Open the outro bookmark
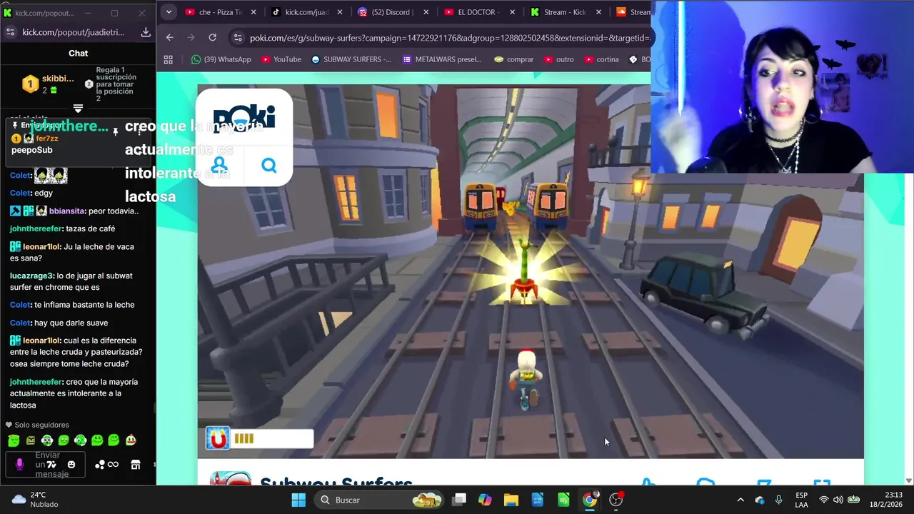This screenshot has width=914, height=514. 559,59
